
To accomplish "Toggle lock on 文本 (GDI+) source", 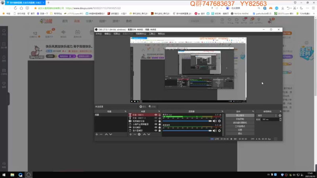I will (x=160, y=115).
